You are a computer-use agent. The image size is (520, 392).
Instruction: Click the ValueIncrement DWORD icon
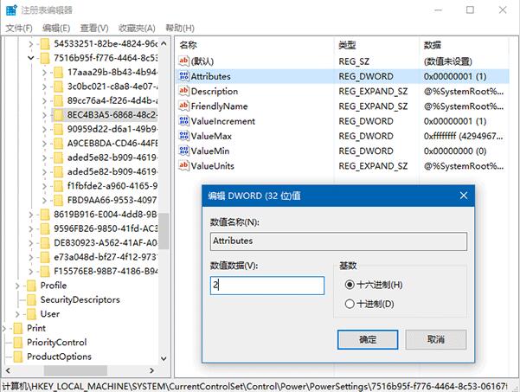(x=183, y=121)
